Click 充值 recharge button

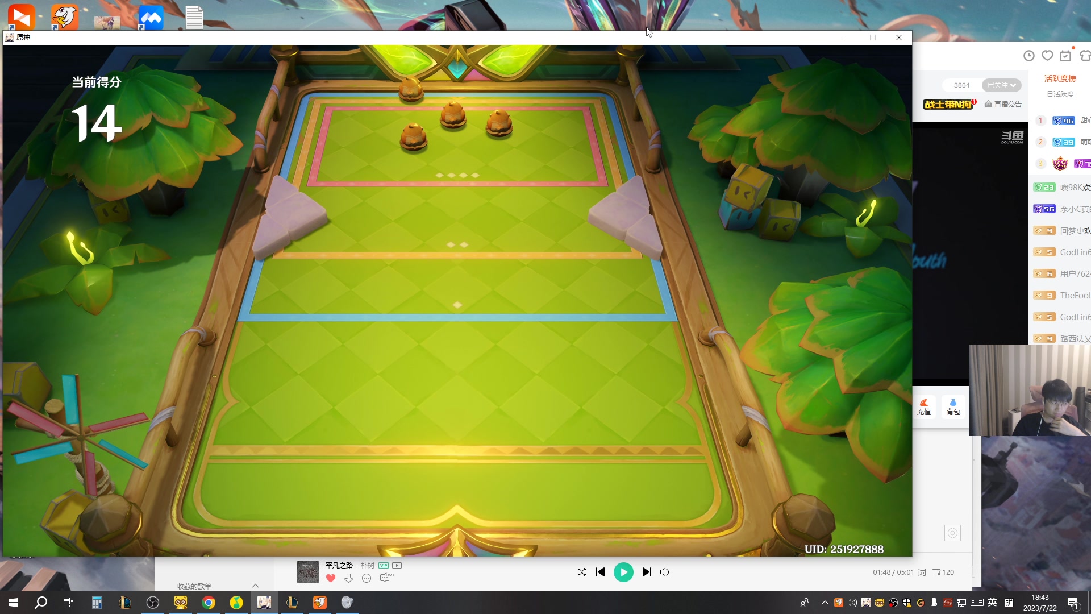click(x=924, y=407)
